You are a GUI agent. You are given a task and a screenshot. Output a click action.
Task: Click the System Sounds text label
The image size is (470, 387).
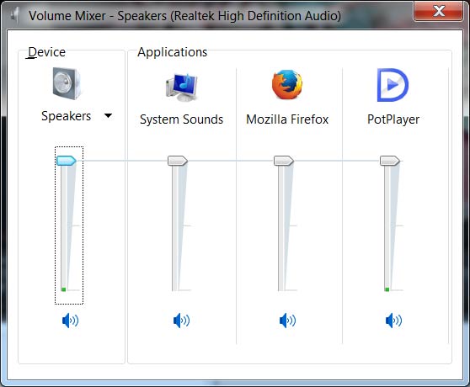pos(182,119)
